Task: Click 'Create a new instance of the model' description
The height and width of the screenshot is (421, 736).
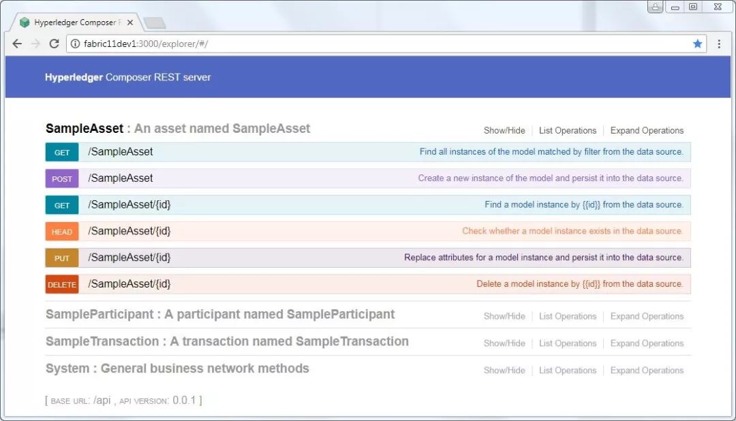Action: [x=551, y=178]
